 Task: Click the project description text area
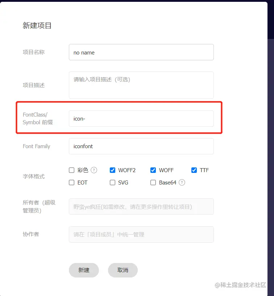pos(141,85)
